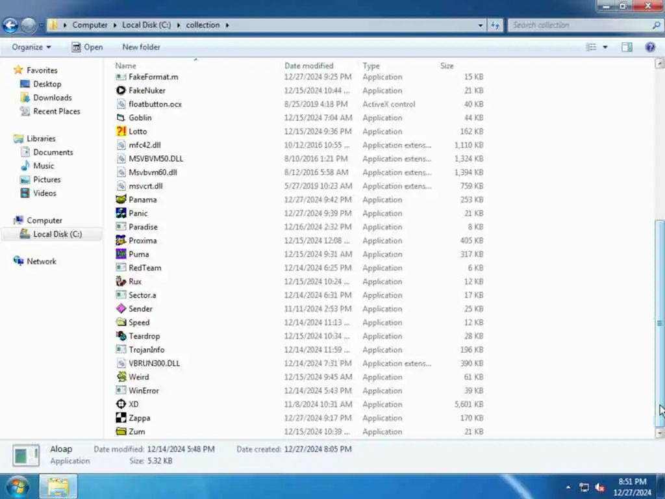Show the preview pane

(627, 47)
